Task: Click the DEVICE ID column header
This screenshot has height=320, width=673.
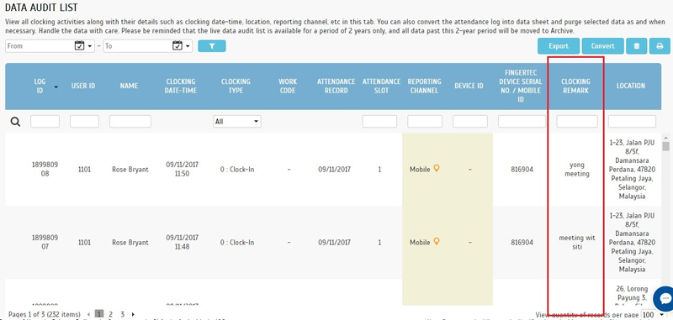Action: [469, 87]
